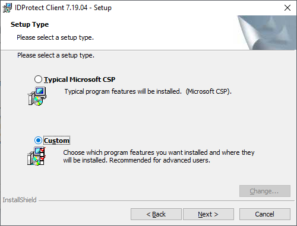Go to the Next step

pos(208,214)
